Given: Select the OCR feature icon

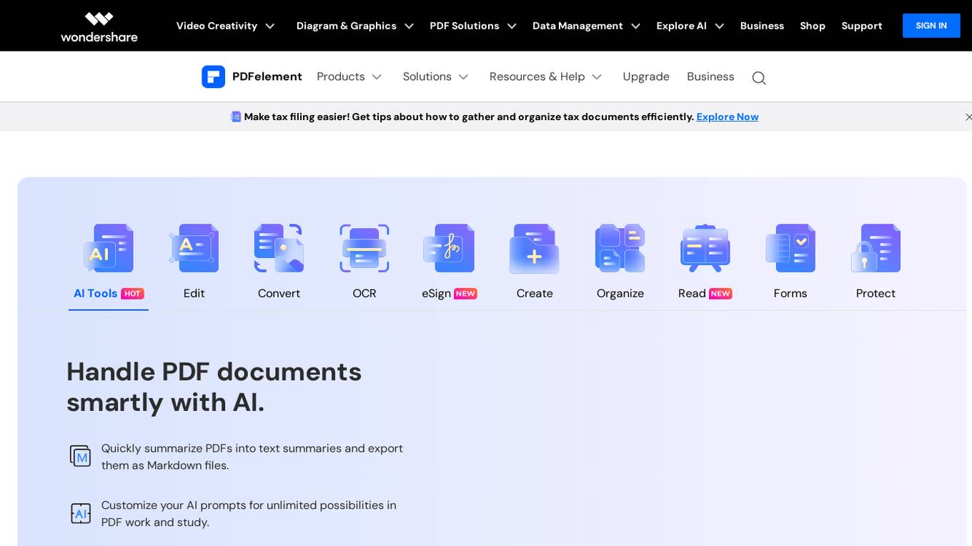Looking at the screenshot, I should (364, 248).
